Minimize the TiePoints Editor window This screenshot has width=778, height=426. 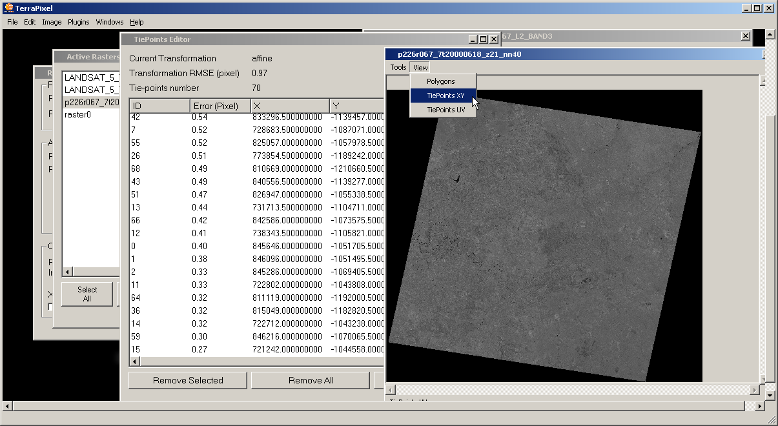(473, 39)
